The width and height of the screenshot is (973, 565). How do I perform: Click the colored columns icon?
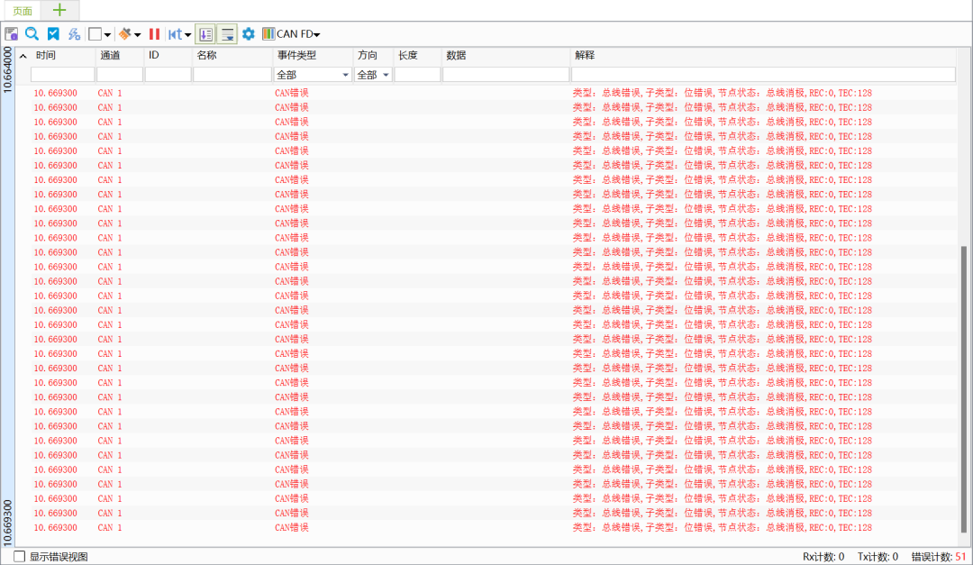[x=268, y=34]
